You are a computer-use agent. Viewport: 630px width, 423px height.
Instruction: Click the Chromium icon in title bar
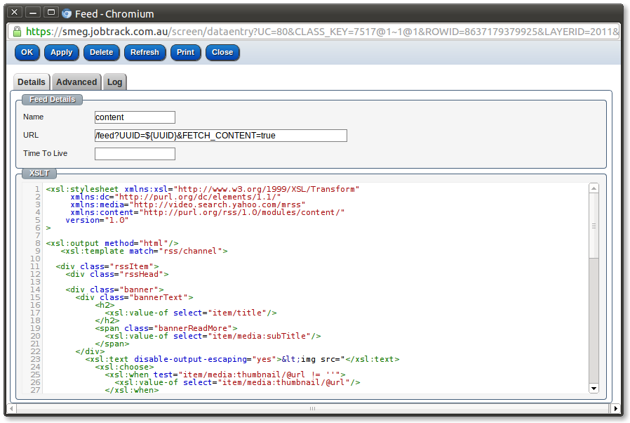tap(67, 13)
